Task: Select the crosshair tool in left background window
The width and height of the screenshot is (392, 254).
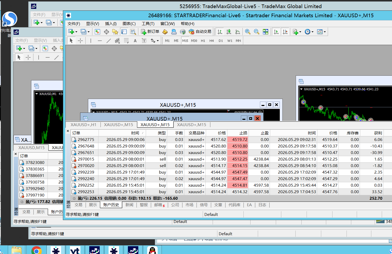Action: pos(28,57)
